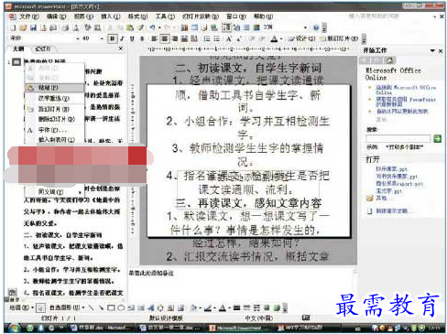The width and height of the screenshot is (447, 334).
Task: Align text left
Action: 155,38
